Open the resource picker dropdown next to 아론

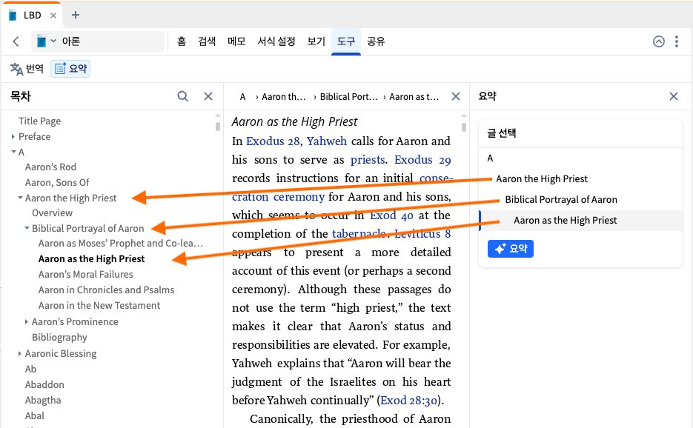[46, 41]
